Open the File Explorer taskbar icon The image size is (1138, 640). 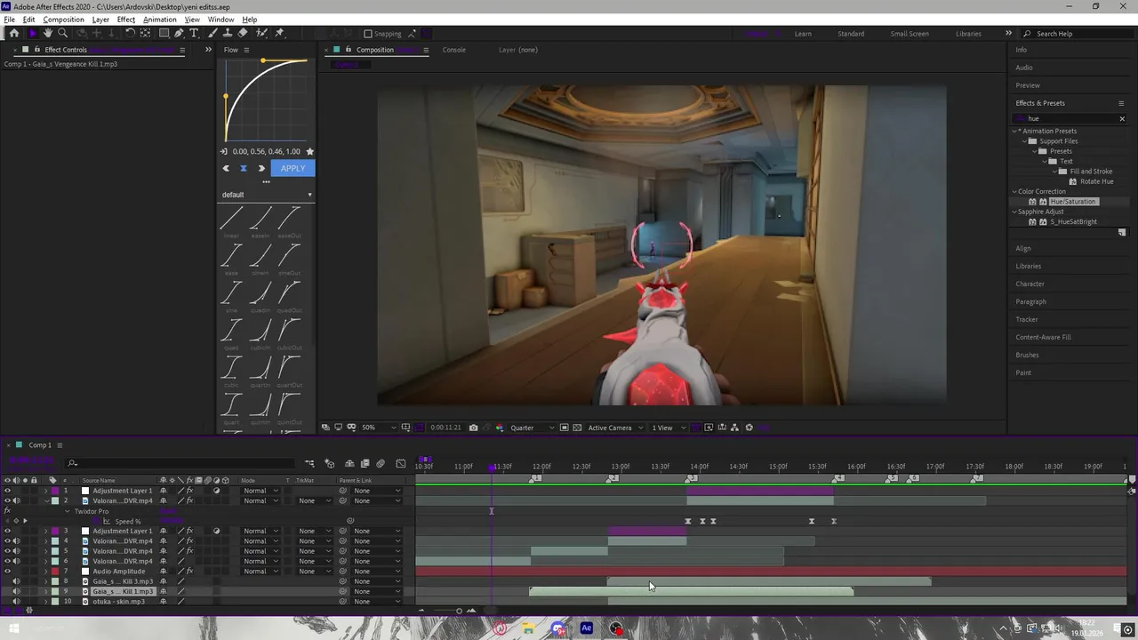coord(528,628)
